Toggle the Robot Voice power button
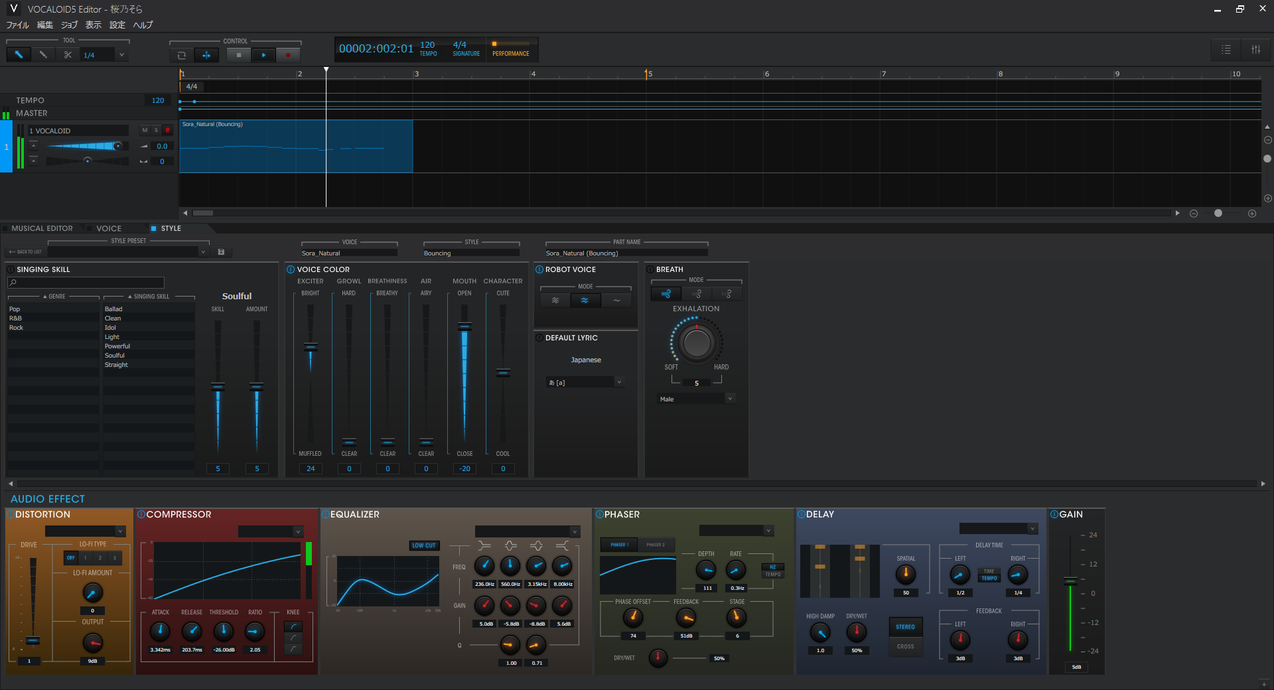This screenshot has height=690, width=1274. (x=539, y=269)
